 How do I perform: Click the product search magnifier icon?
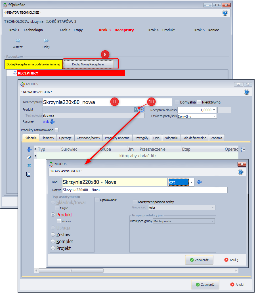click(x=136, y=109)
